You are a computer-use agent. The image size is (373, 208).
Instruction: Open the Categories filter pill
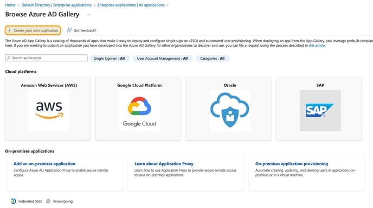213,58
